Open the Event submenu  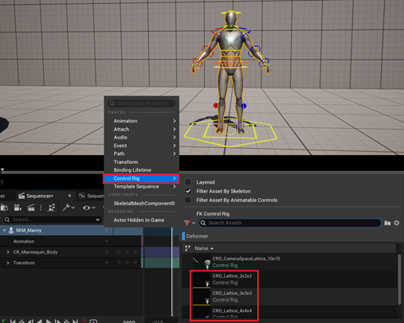pos(142,146)
